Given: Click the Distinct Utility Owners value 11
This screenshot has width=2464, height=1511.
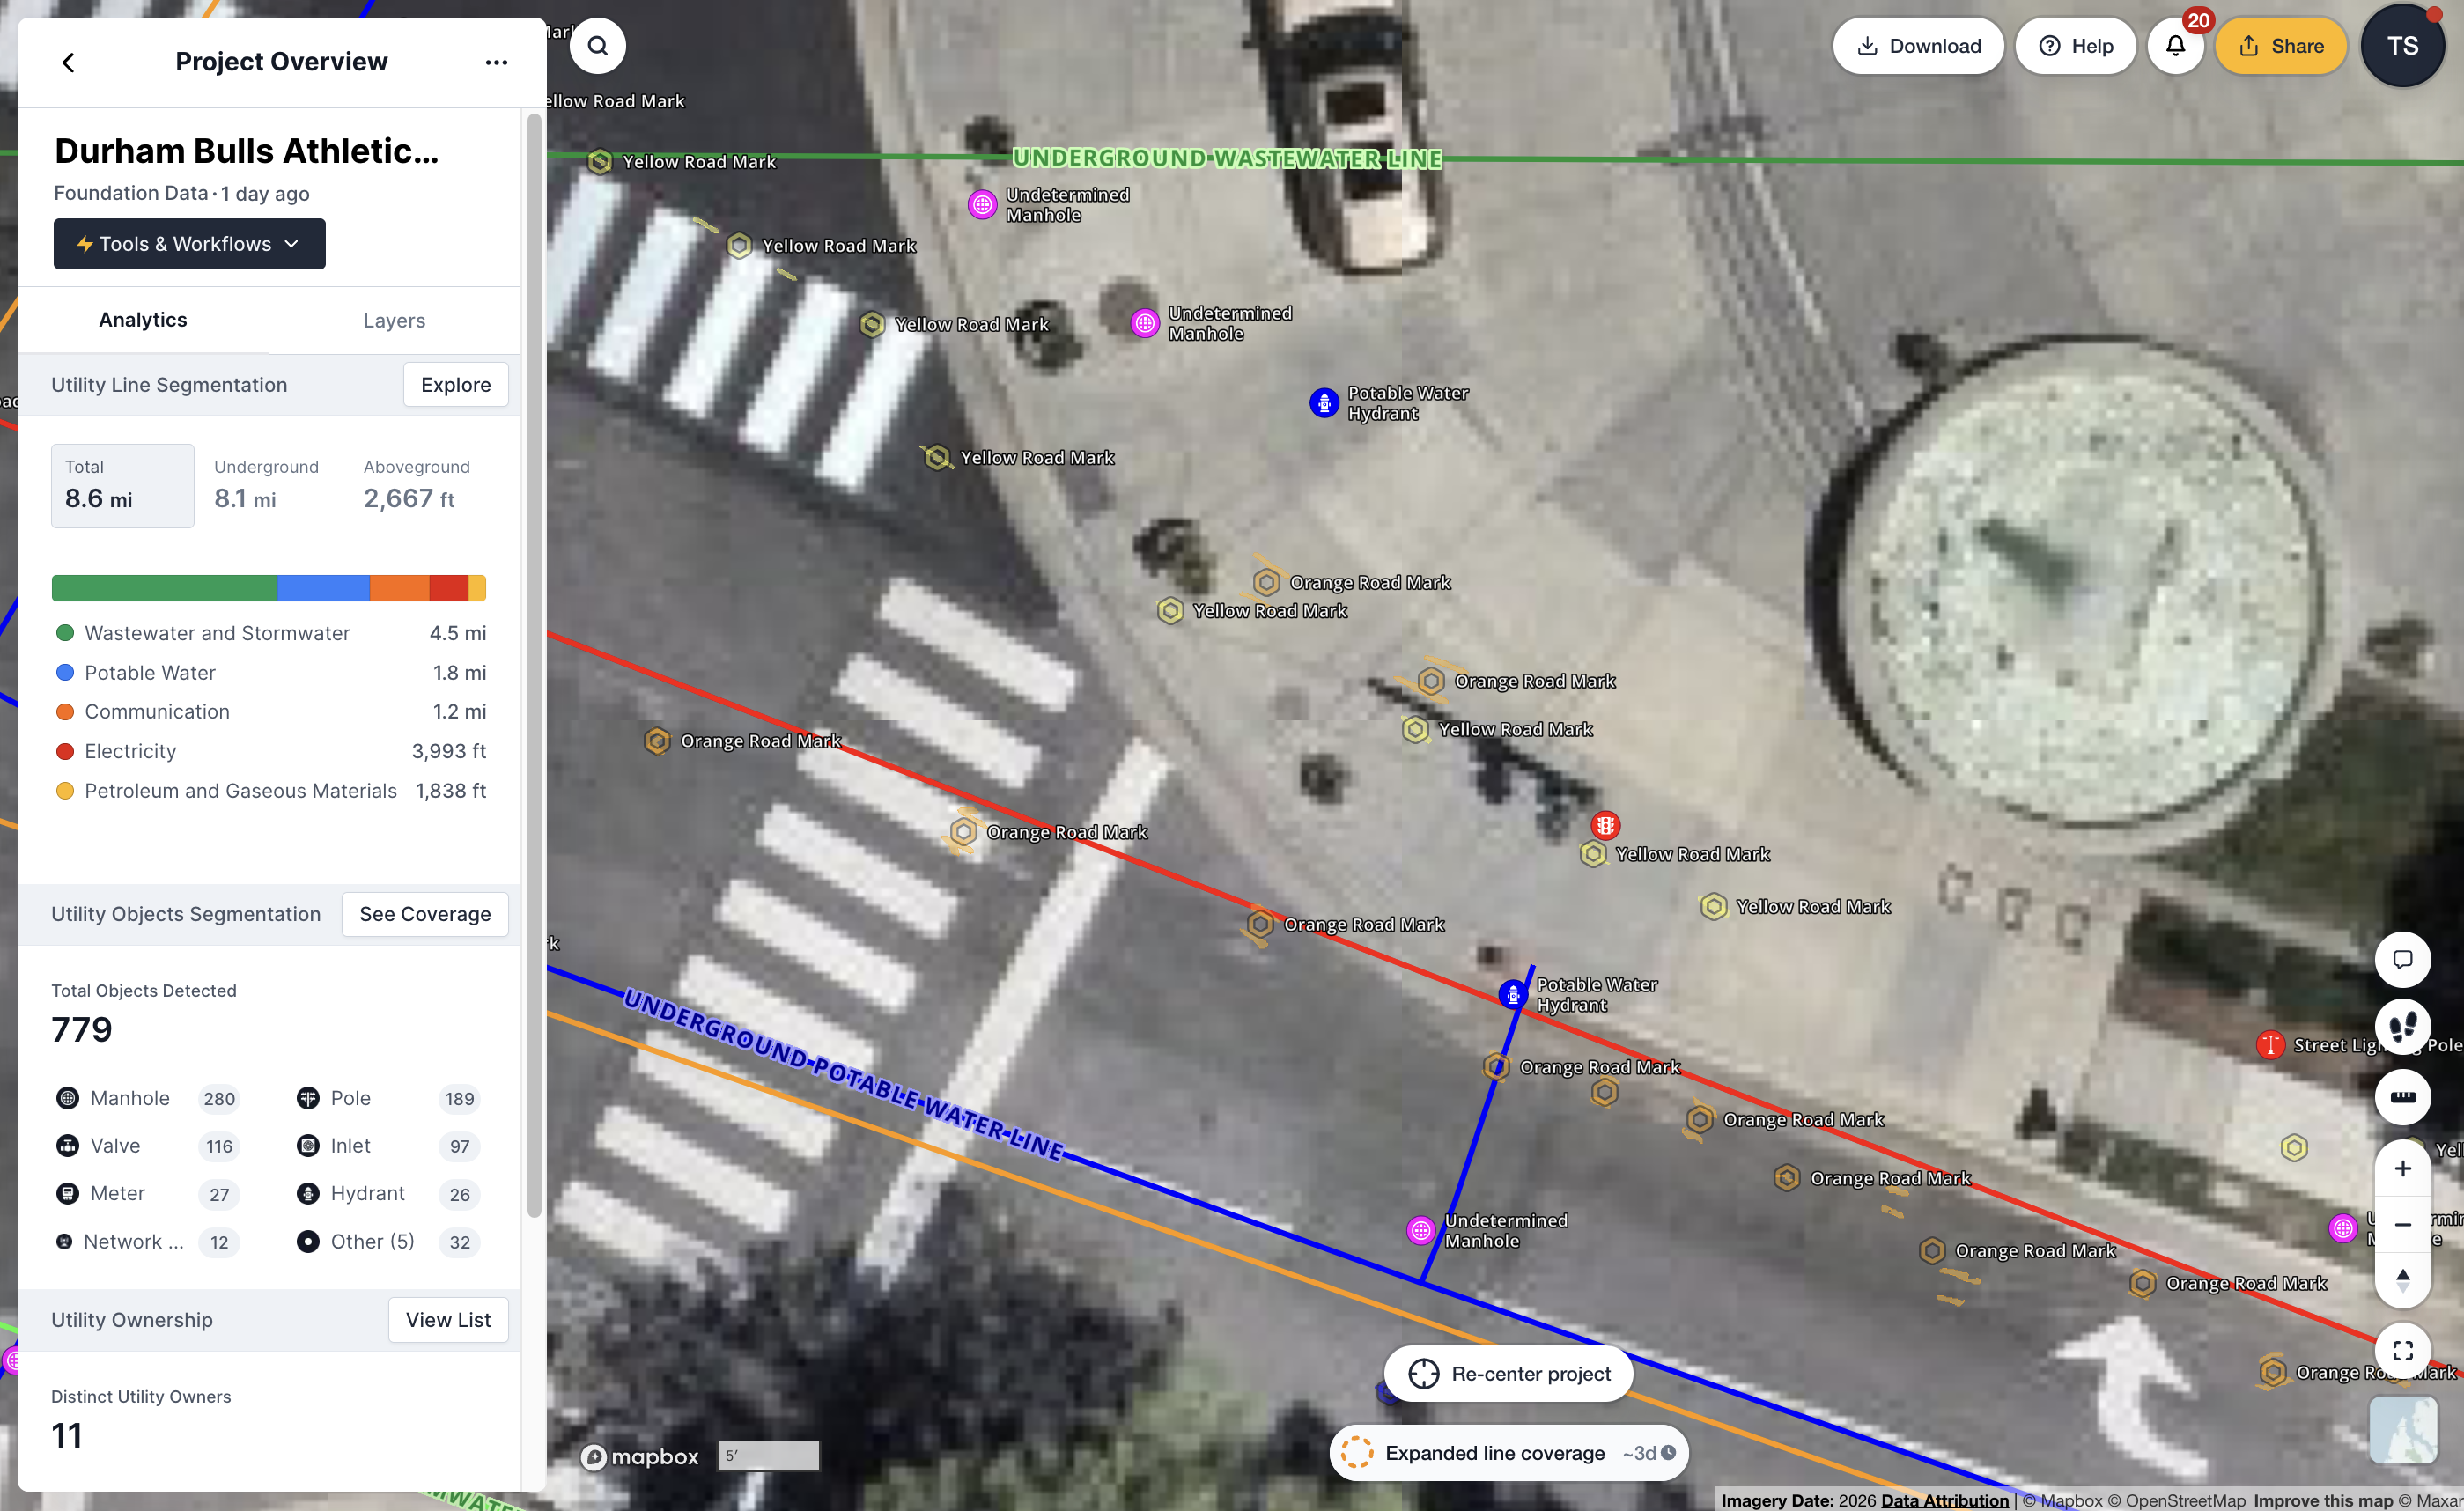Looking at the screenshot, I should point(67,1436).
